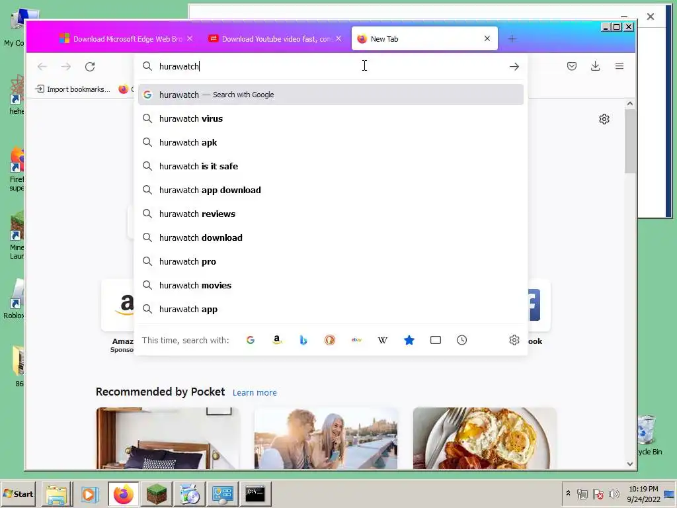Click the page scrollbar up arrow
Image resolution: width=677 pixels, height=508 pixels.
coord(630,104)
